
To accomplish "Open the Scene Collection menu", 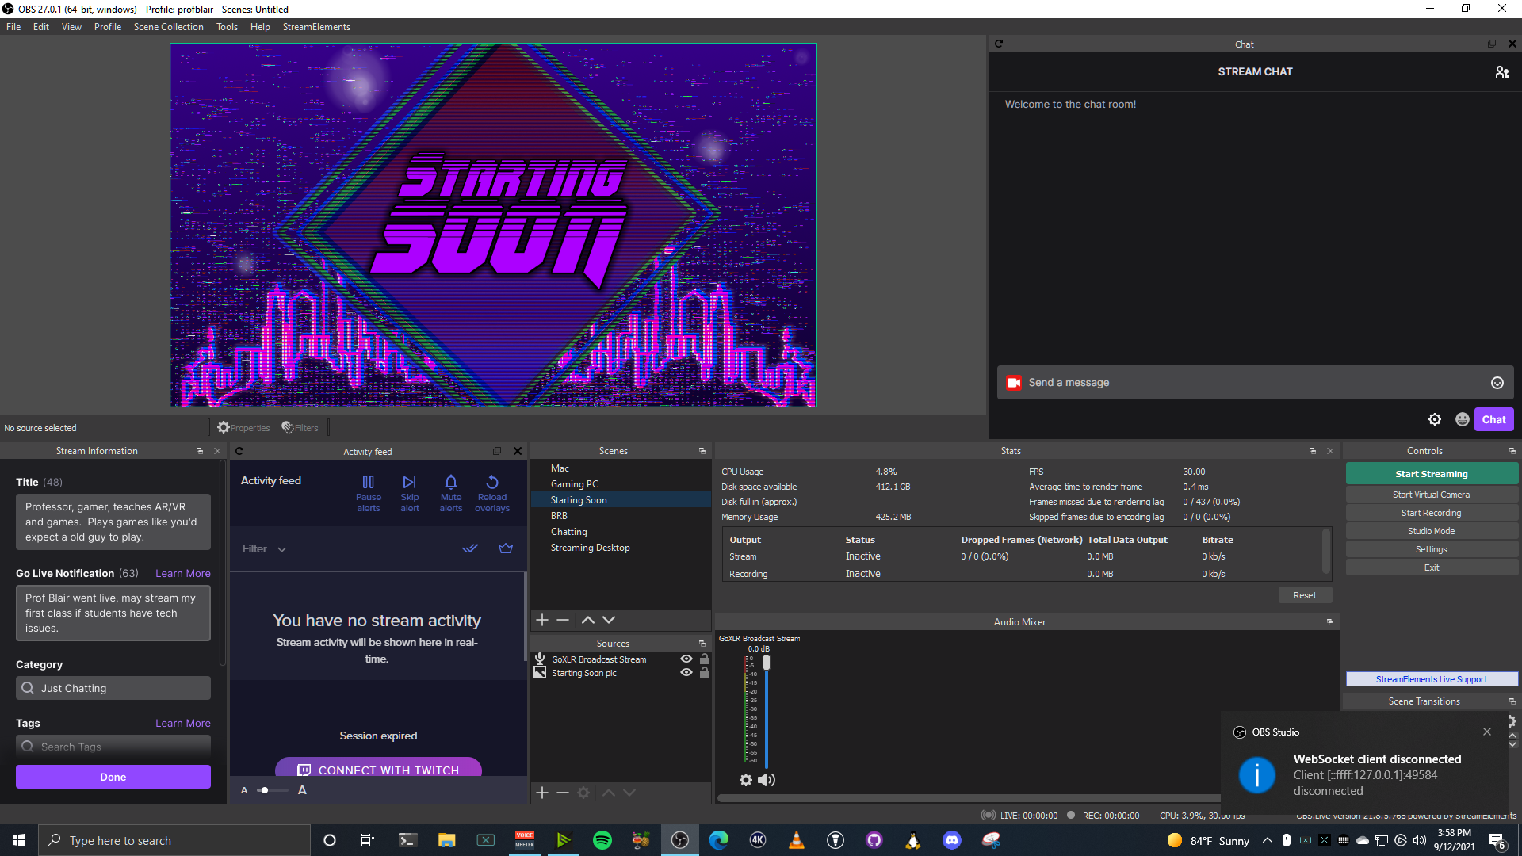I will (x=168, y=27).
